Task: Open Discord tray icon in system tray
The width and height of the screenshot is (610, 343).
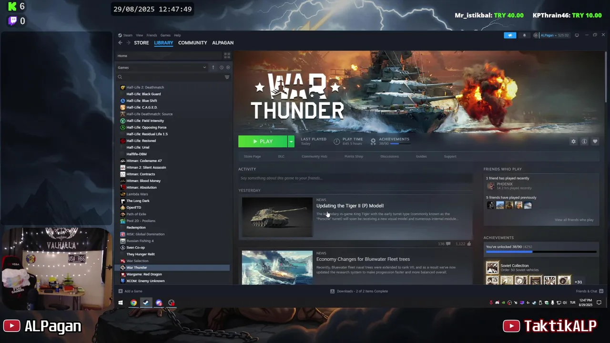Action: [x=497, y=303]
